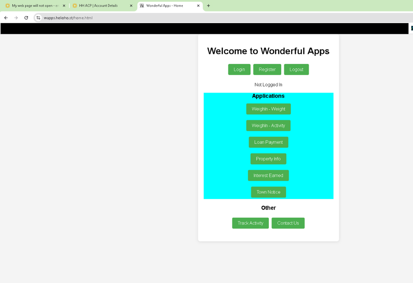Reload the page with the refresh icon

pos(26,18)
